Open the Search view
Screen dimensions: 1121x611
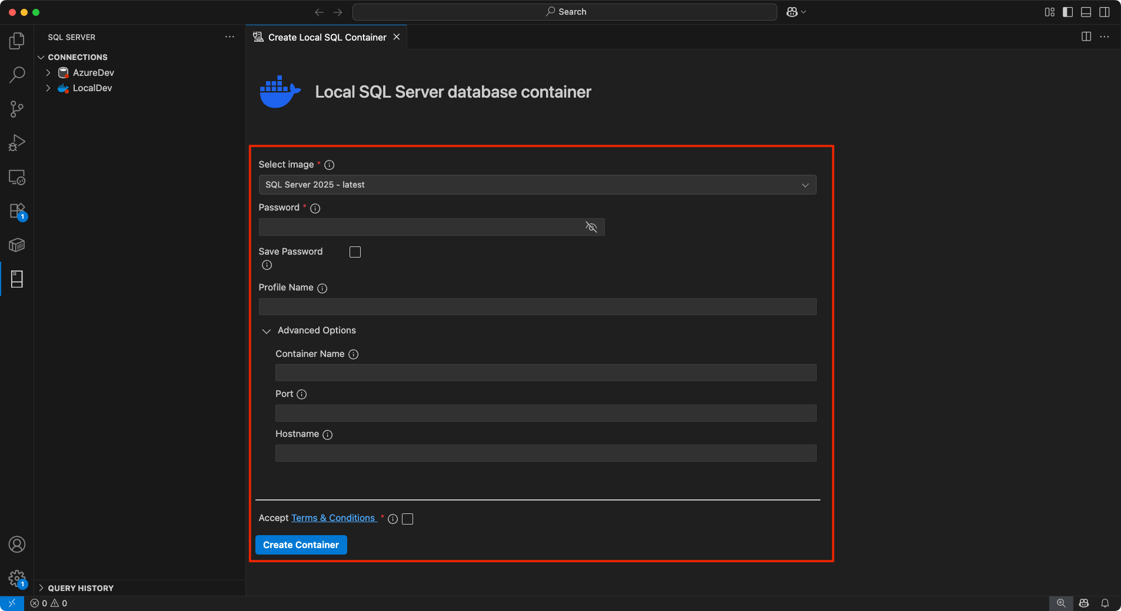pyautogui.click(x=17, y=75)
